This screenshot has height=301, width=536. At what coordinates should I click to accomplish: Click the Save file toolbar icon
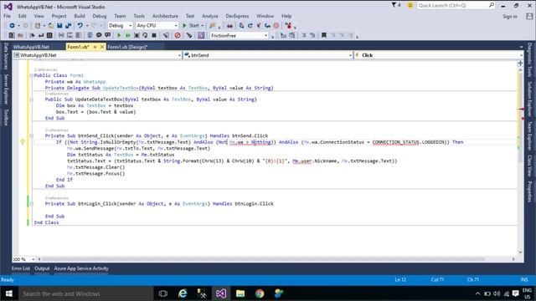pyautogui.click(x=59, y=26)
